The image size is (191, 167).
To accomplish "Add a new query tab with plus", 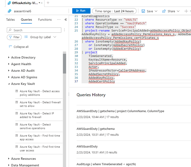I will pos(48,3).
